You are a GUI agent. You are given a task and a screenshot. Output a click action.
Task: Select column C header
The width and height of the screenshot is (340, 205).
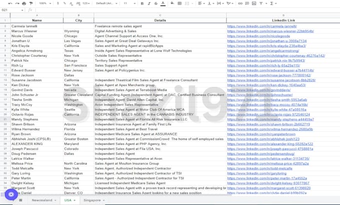160,15
